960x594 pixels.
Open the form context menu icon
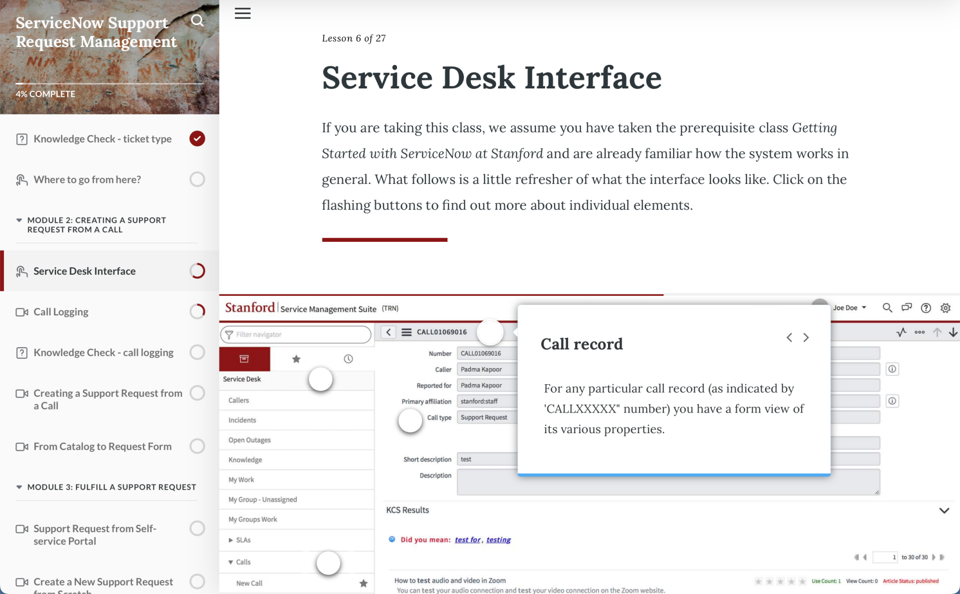tap(406, 332)
